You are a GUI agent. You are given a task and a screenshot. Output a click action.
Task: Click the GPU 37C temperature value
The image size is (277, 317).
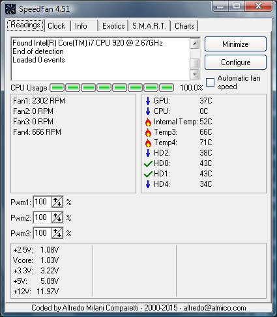pos(206,101)
